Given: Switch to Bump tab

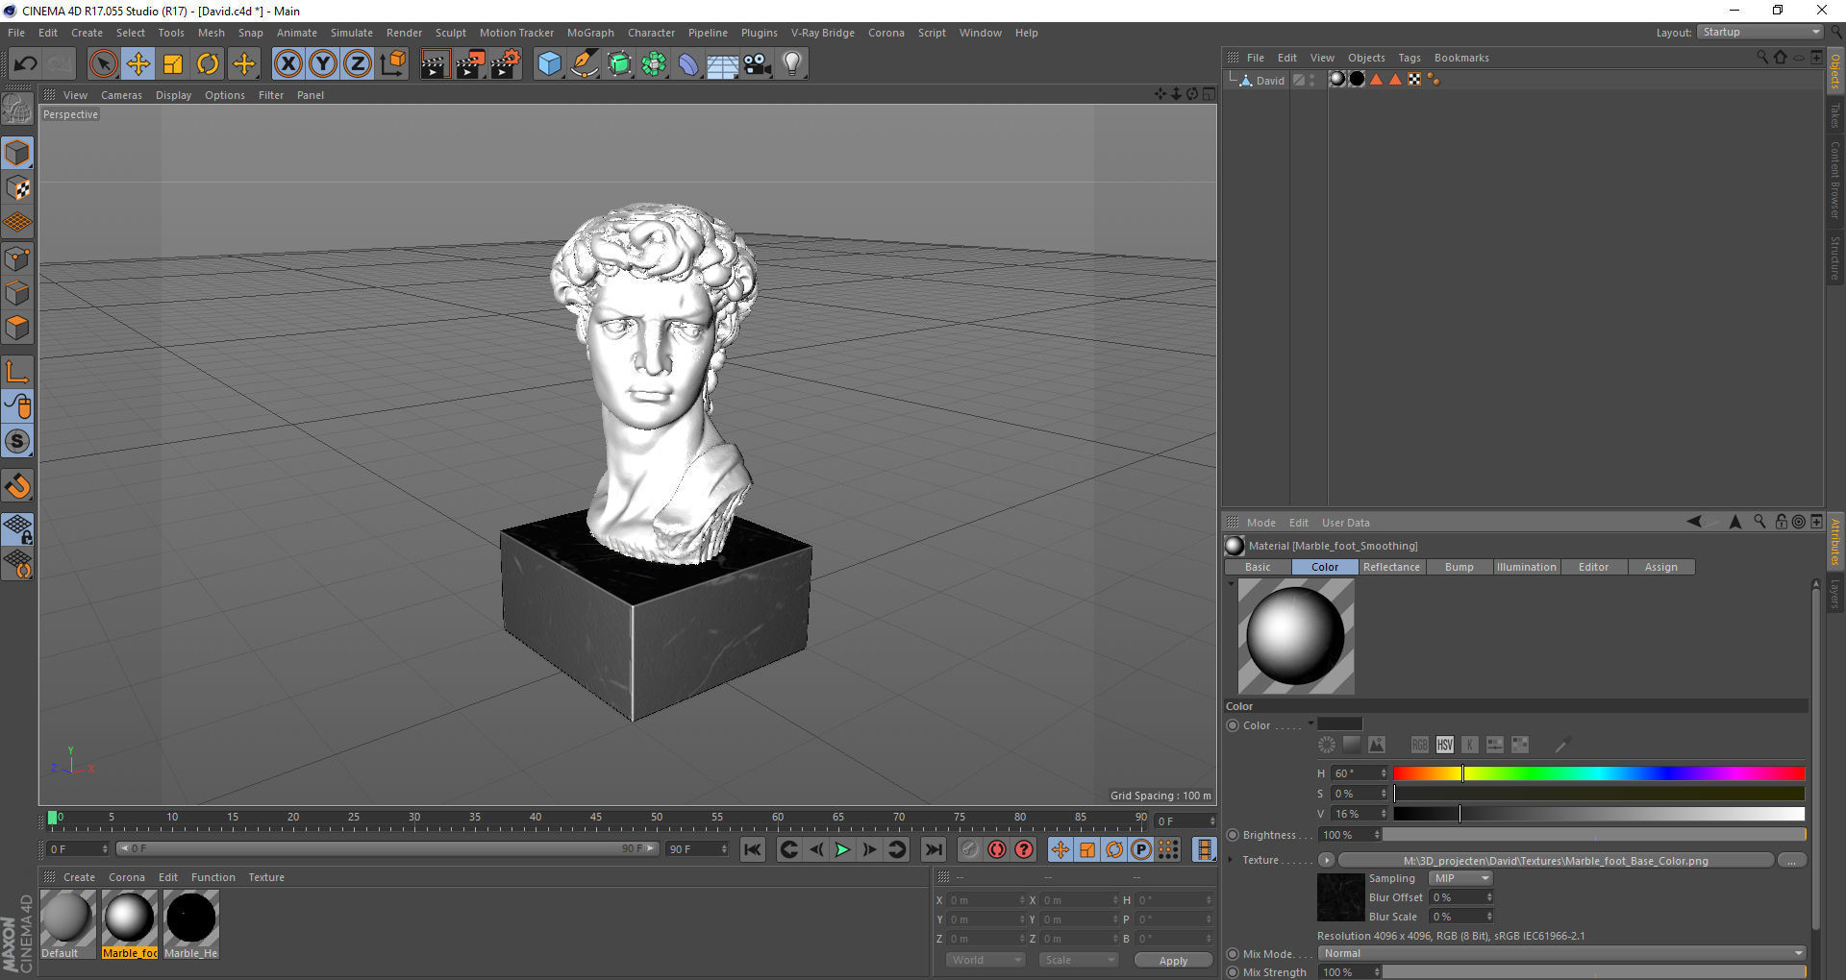Looking at the screenshot, I should pos(1459,567).
